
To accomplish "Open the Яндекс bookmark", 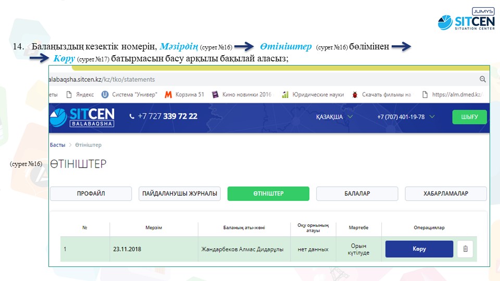I will [x=80, y=95].
